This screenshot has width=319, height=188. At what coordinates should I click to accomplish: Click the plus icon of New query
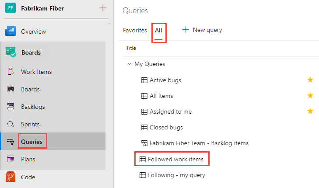pyautogui.click(x=186, y=30)
